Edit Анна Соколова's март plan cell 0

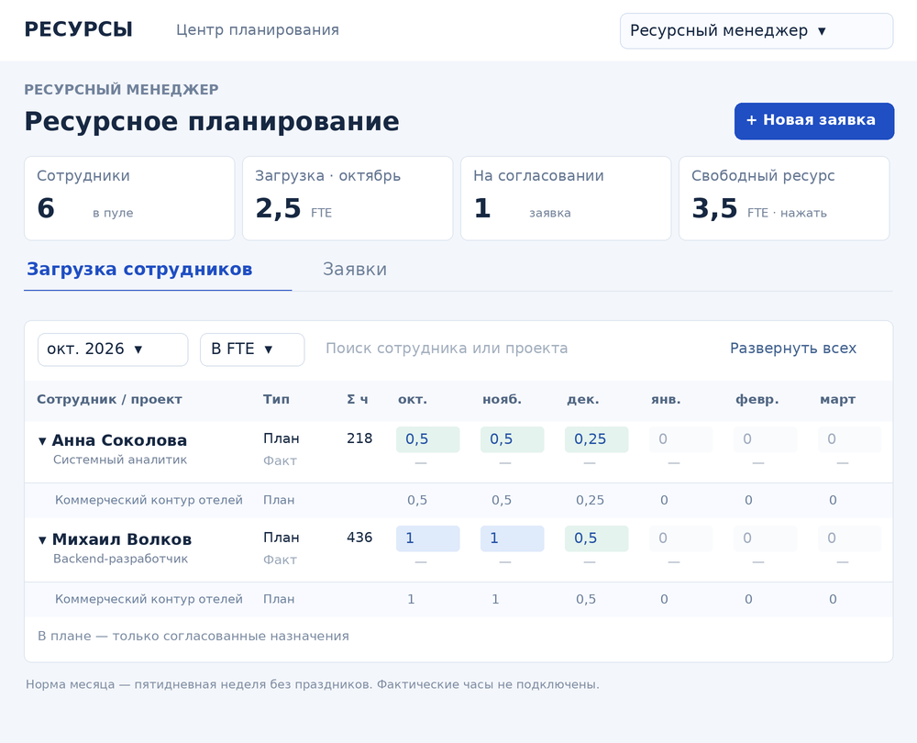849,439
